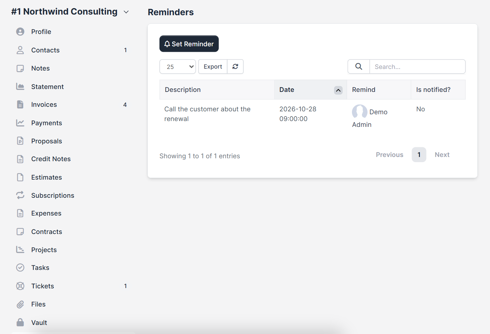Click the Contracts note icon
The image size is (490, 334).
point(20,231)
